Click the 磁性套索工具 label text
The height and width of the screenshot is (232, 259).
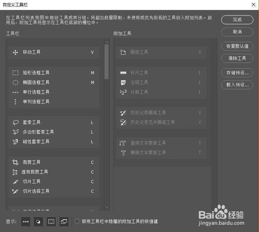tap(36, 141)
